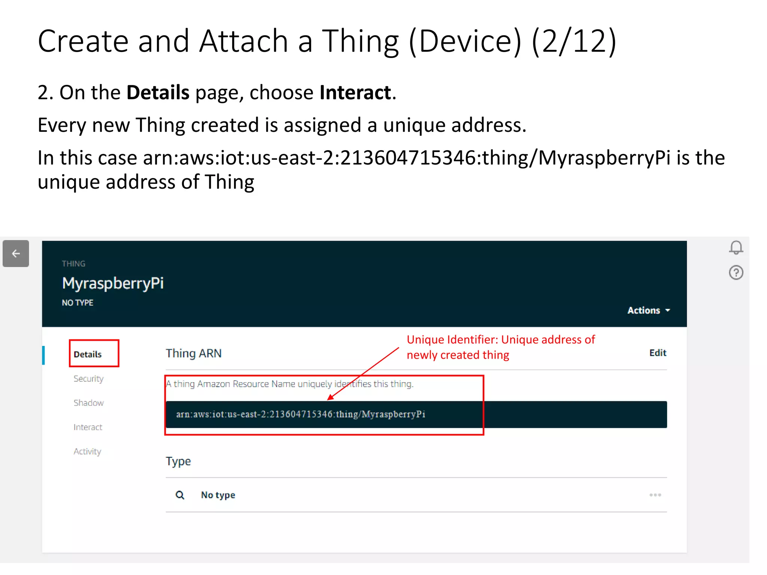767x575 pixels.
Task: Click the Type section heading
Action: (x=178, y=461)
